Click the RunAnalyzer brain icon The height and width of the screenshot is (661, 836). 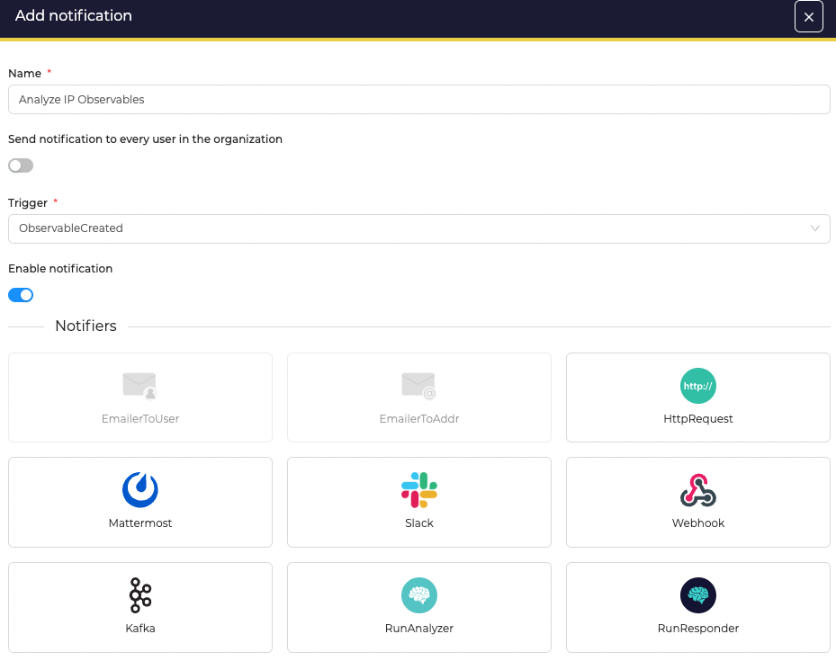[x=419, y=595]
